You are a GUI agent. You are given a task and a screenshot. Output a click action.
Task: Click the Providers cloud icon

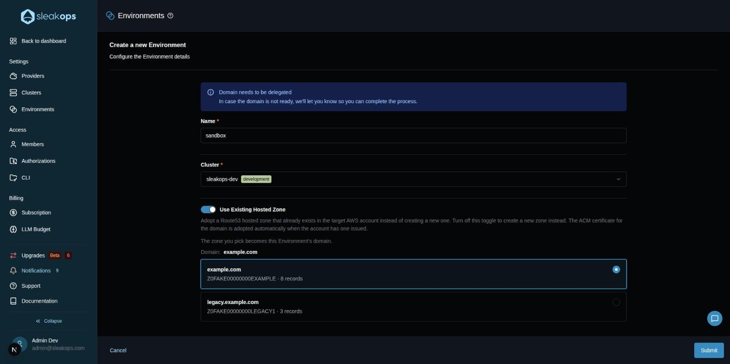coord(13,76)
